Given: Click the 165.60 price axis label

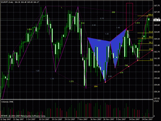Looking at the screenshot, I should pos(157,25).
